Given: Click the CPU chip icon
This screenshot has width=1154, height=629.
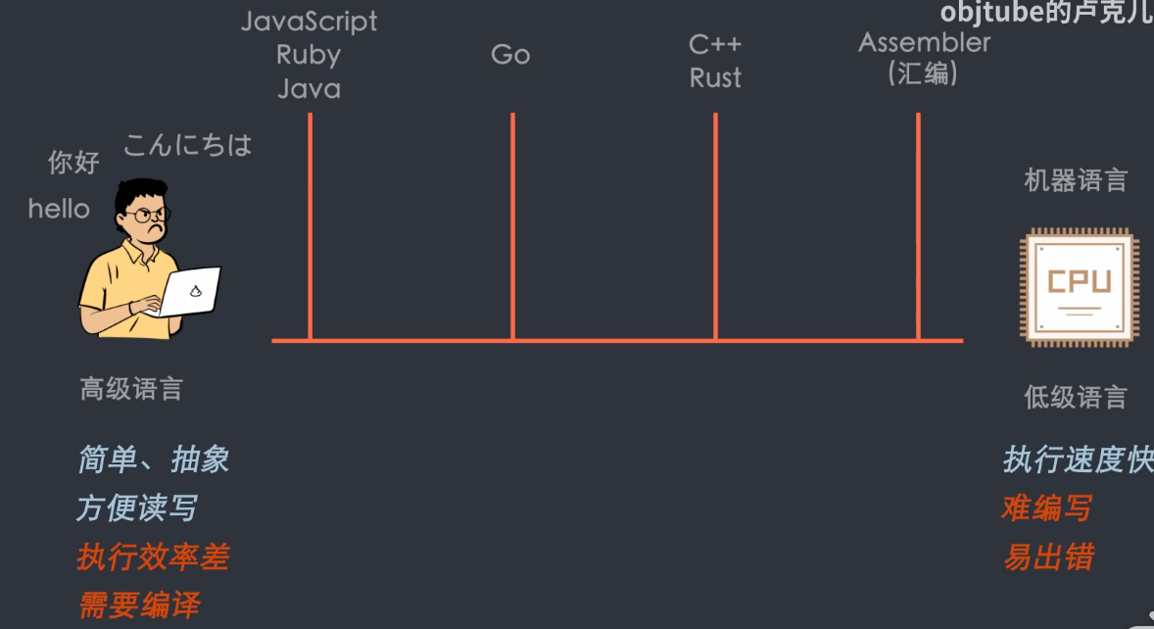Looking at the screenshot, I should (1079, 288).
